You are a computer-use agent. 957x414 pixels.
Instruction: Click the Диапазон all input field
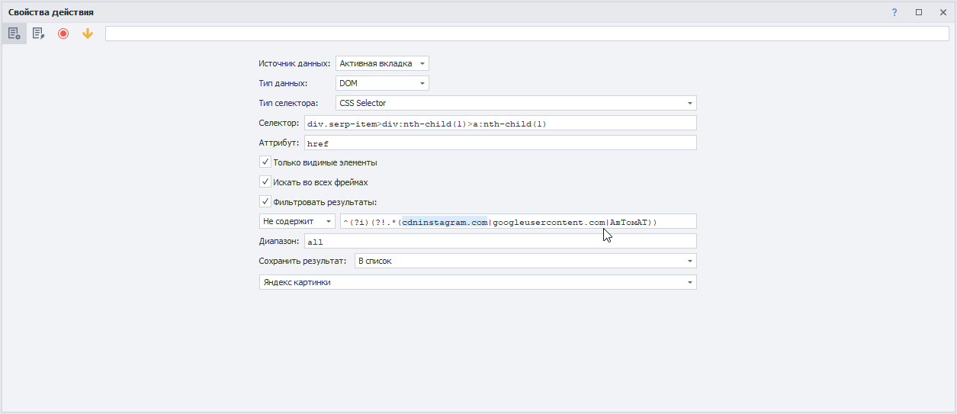point(500,241)
